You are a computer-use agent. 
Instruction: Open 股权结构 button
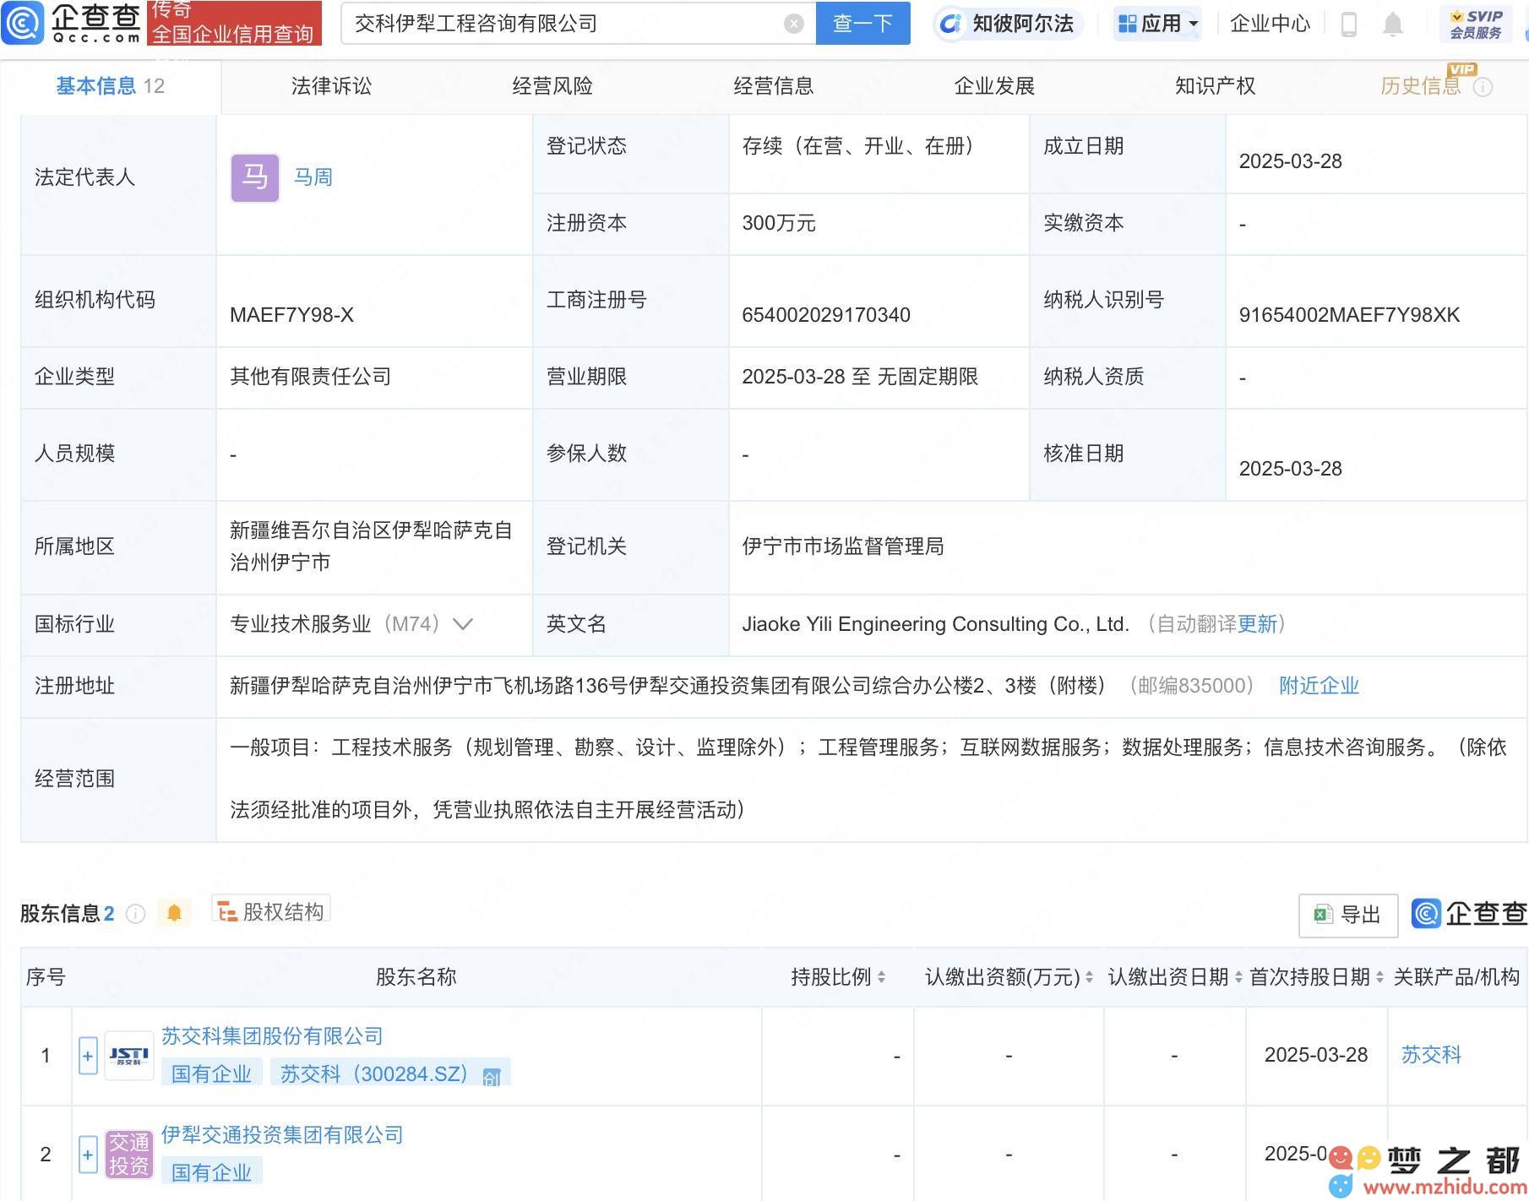click(x=271, y=911)
